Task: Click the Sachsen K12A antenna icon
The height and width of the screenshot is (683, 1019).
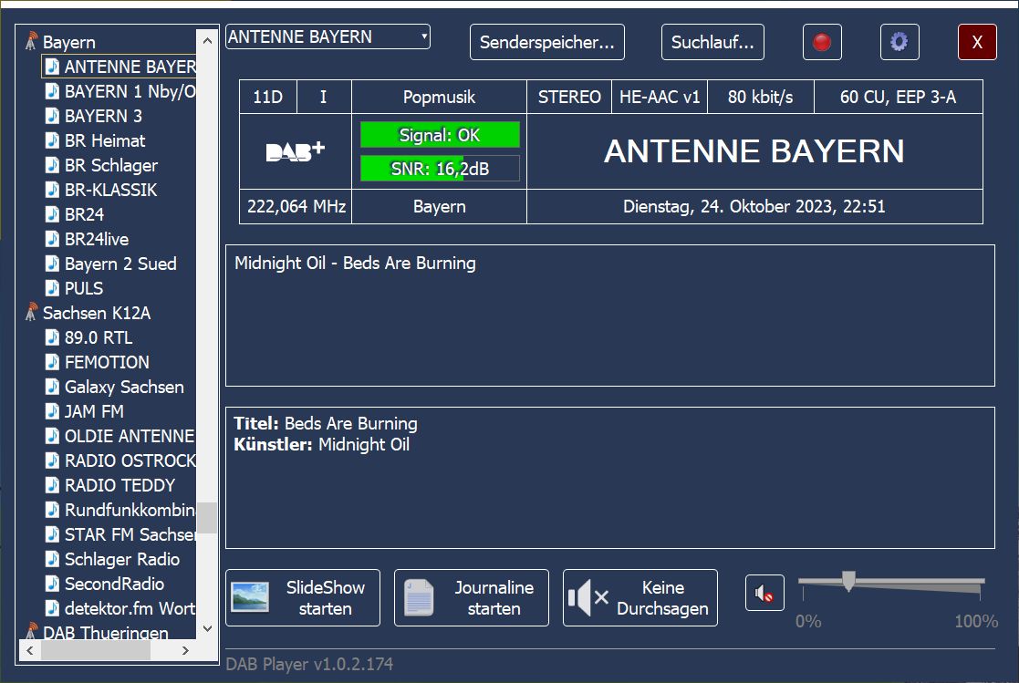Action: coord(30,313)
